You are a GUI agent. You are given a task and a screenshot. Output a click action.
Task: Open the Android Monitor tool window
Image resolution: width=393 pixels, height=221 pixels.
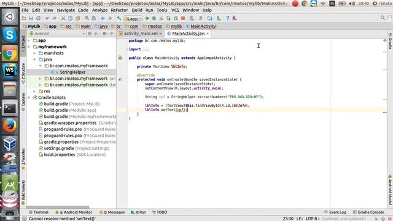(74, 212)
